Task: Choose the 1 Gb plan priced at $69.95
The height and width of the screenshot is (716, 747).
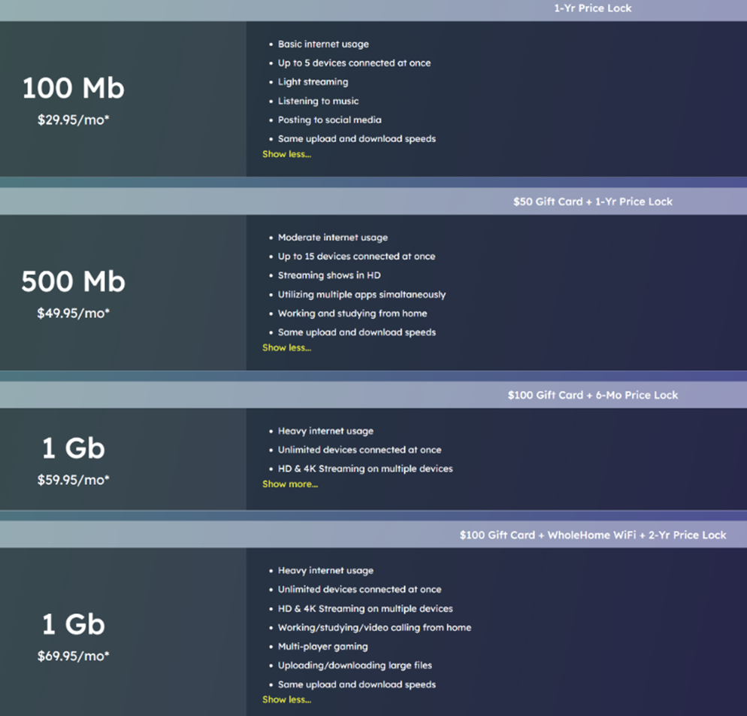Action: coord(74,624)
